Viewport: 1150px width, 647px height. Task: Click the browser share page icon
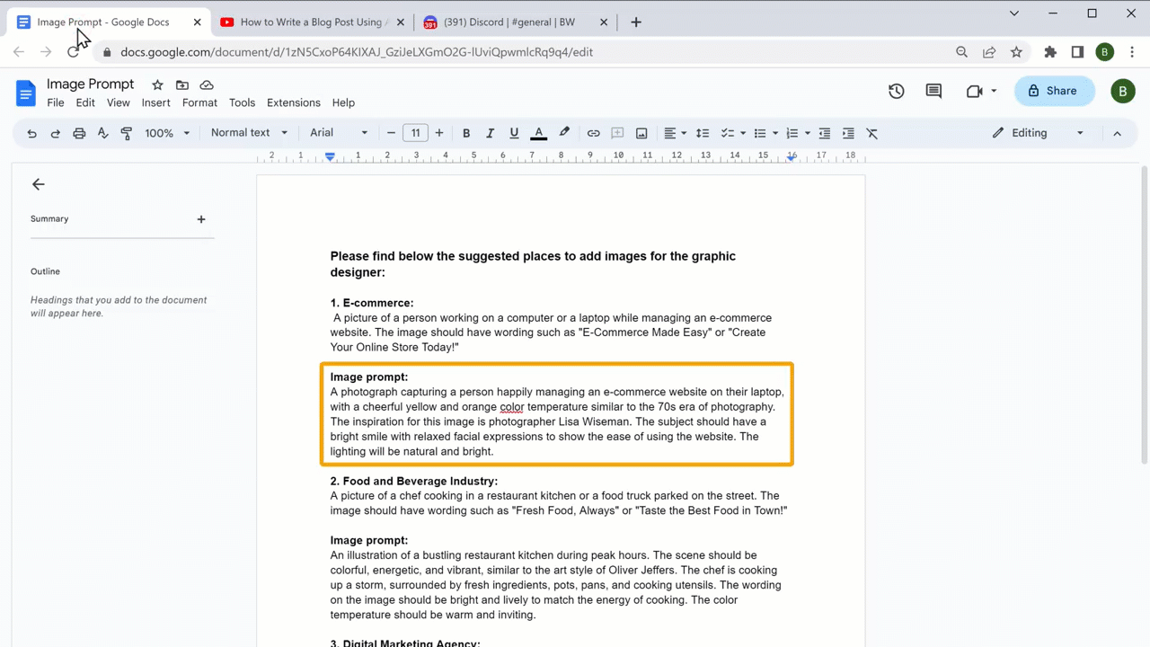(989, 52)
